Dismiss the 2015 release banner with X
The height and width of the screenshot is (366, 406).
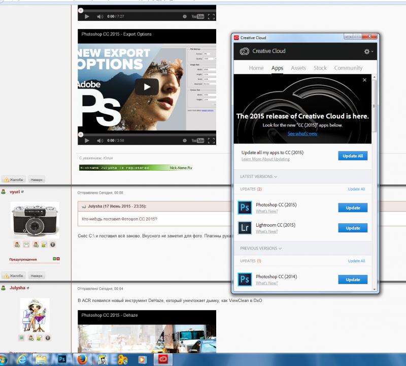(x=364, y=80)
